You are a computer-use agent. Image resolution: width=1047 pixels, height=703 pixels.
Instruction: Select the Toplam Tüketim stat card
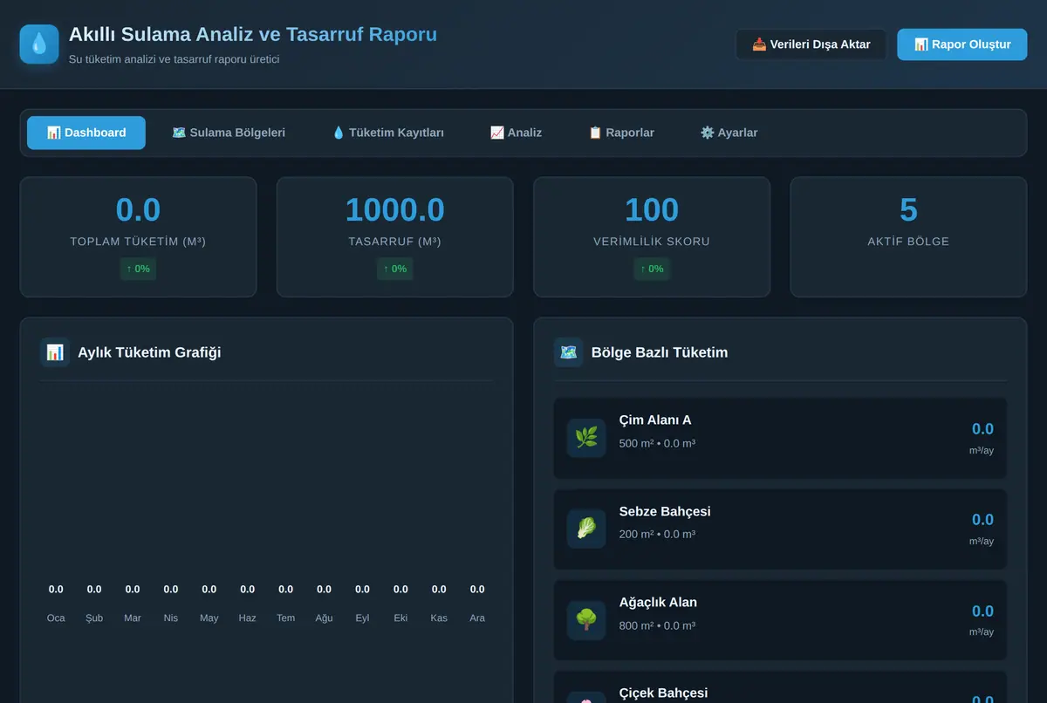[x=138, y=237]
